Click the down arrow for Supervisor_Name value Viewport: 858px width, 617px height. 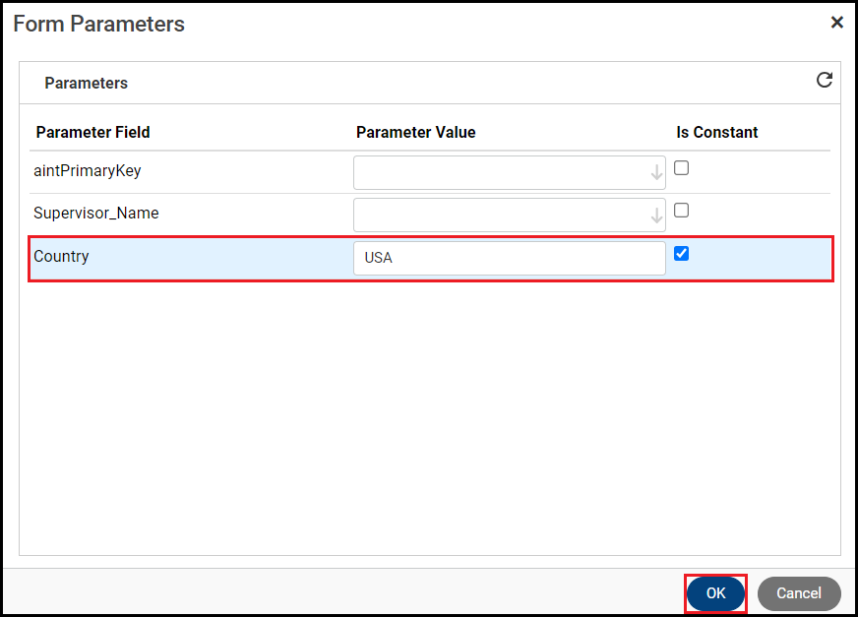tap(656, 216)
